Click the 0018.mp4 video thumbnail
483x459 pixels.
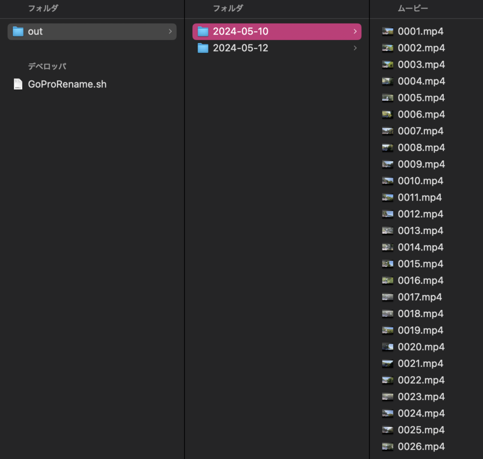pos(388,314)
